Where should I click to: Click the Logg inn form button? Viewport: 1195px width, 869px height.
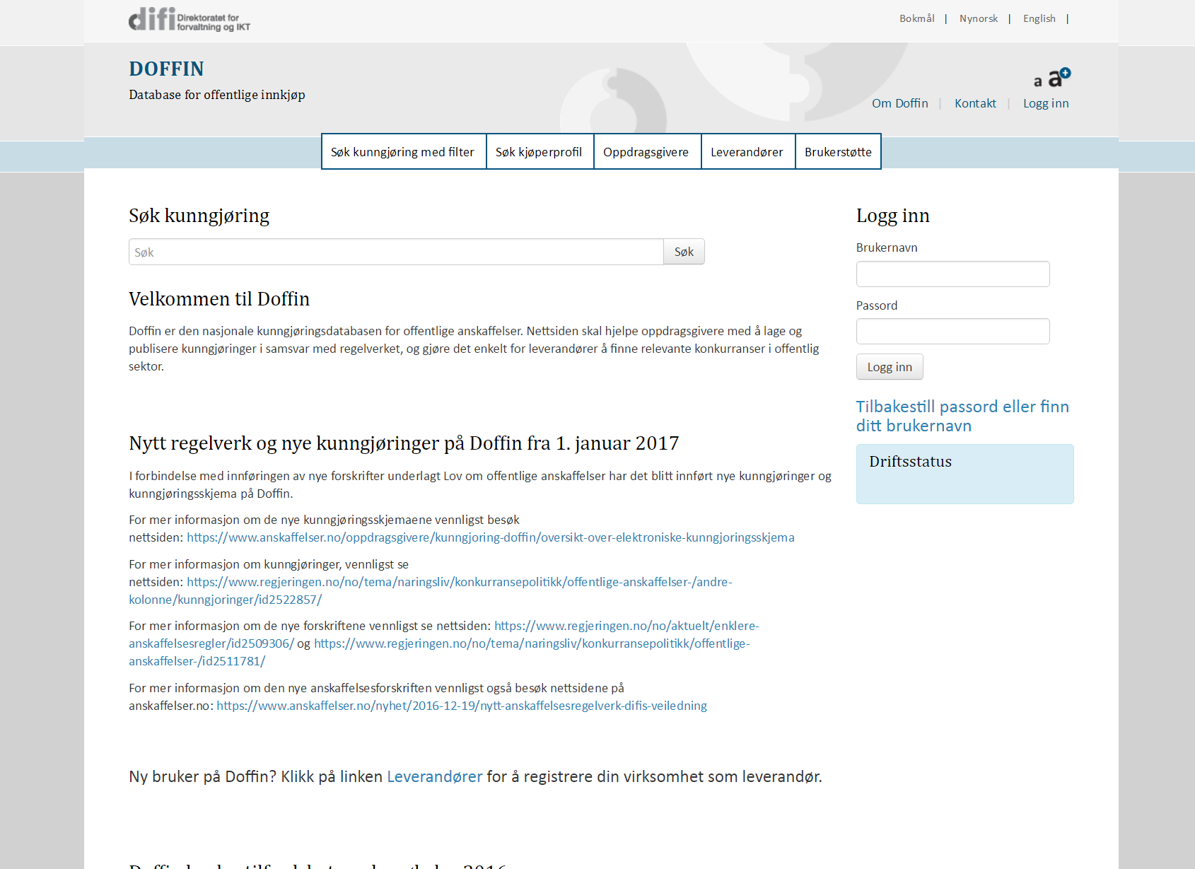click(890, 366)
